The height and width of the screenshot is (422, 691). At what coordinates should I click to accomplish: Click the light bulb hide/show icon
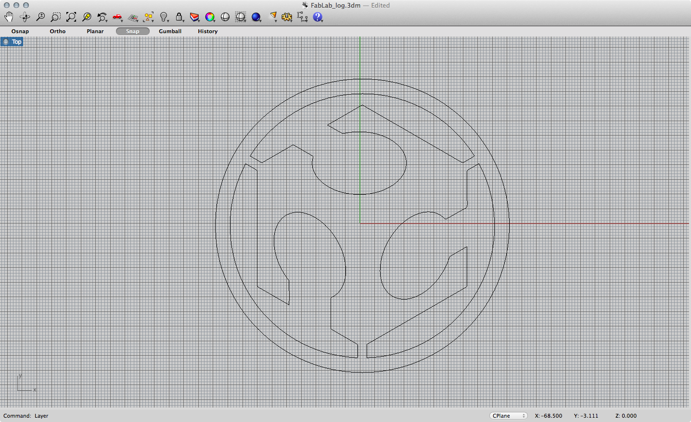[164, 17]
